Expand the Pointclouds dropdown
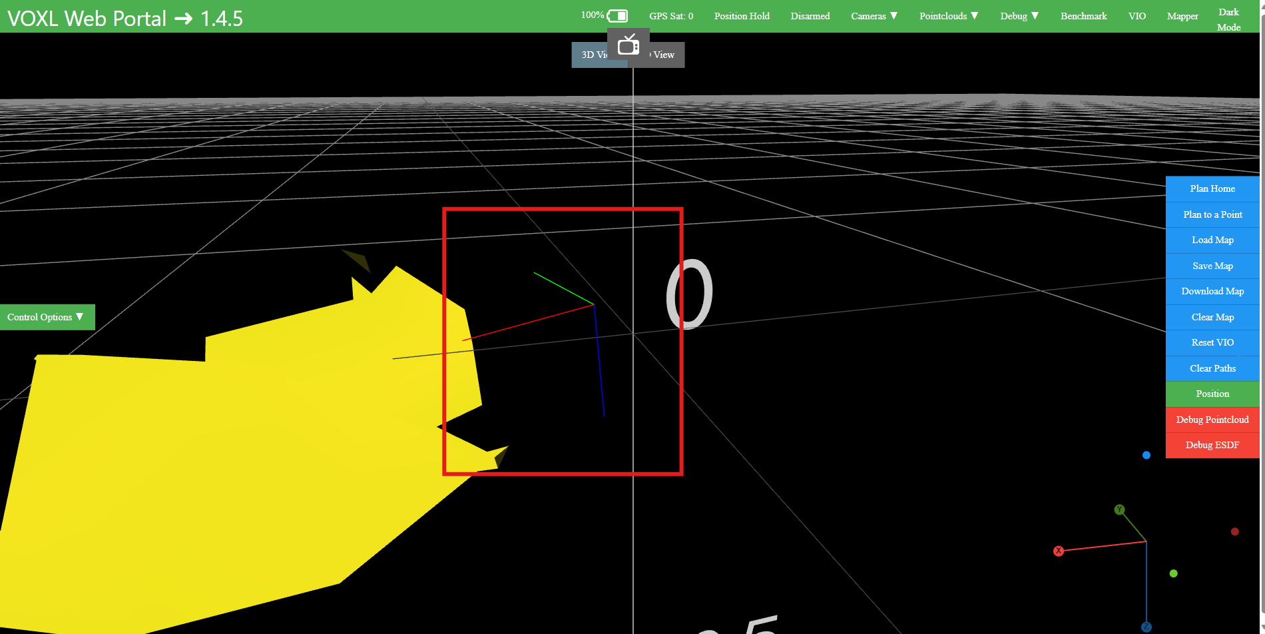1265x634 pixels. (x=949, y=16)
